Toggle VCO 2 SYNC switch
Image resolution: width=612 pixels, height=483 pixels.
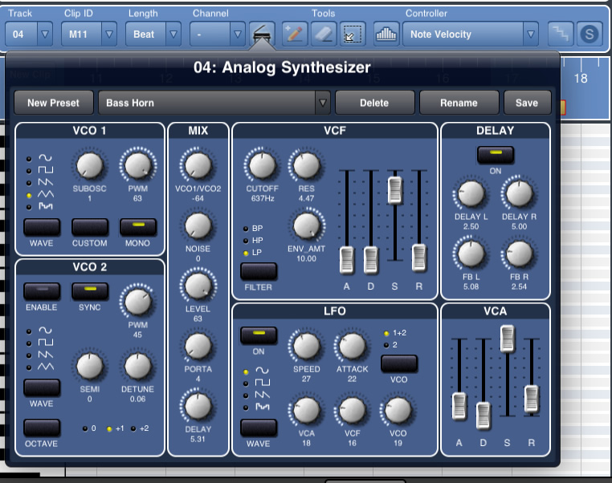pyautogui.click(x=90, y=291)
